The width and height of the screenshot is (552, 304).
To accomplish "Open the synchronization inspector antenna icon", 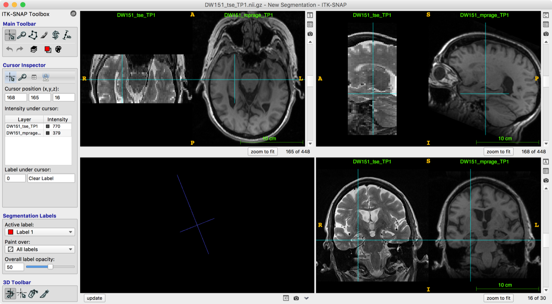I will click(46, 77).
